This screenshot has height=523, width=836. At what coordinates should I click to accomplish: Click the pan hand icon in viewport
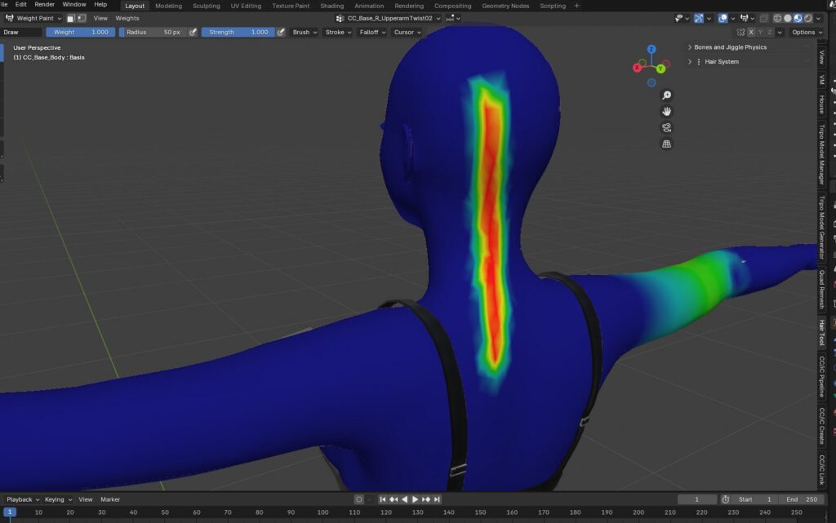pos(666,111)
